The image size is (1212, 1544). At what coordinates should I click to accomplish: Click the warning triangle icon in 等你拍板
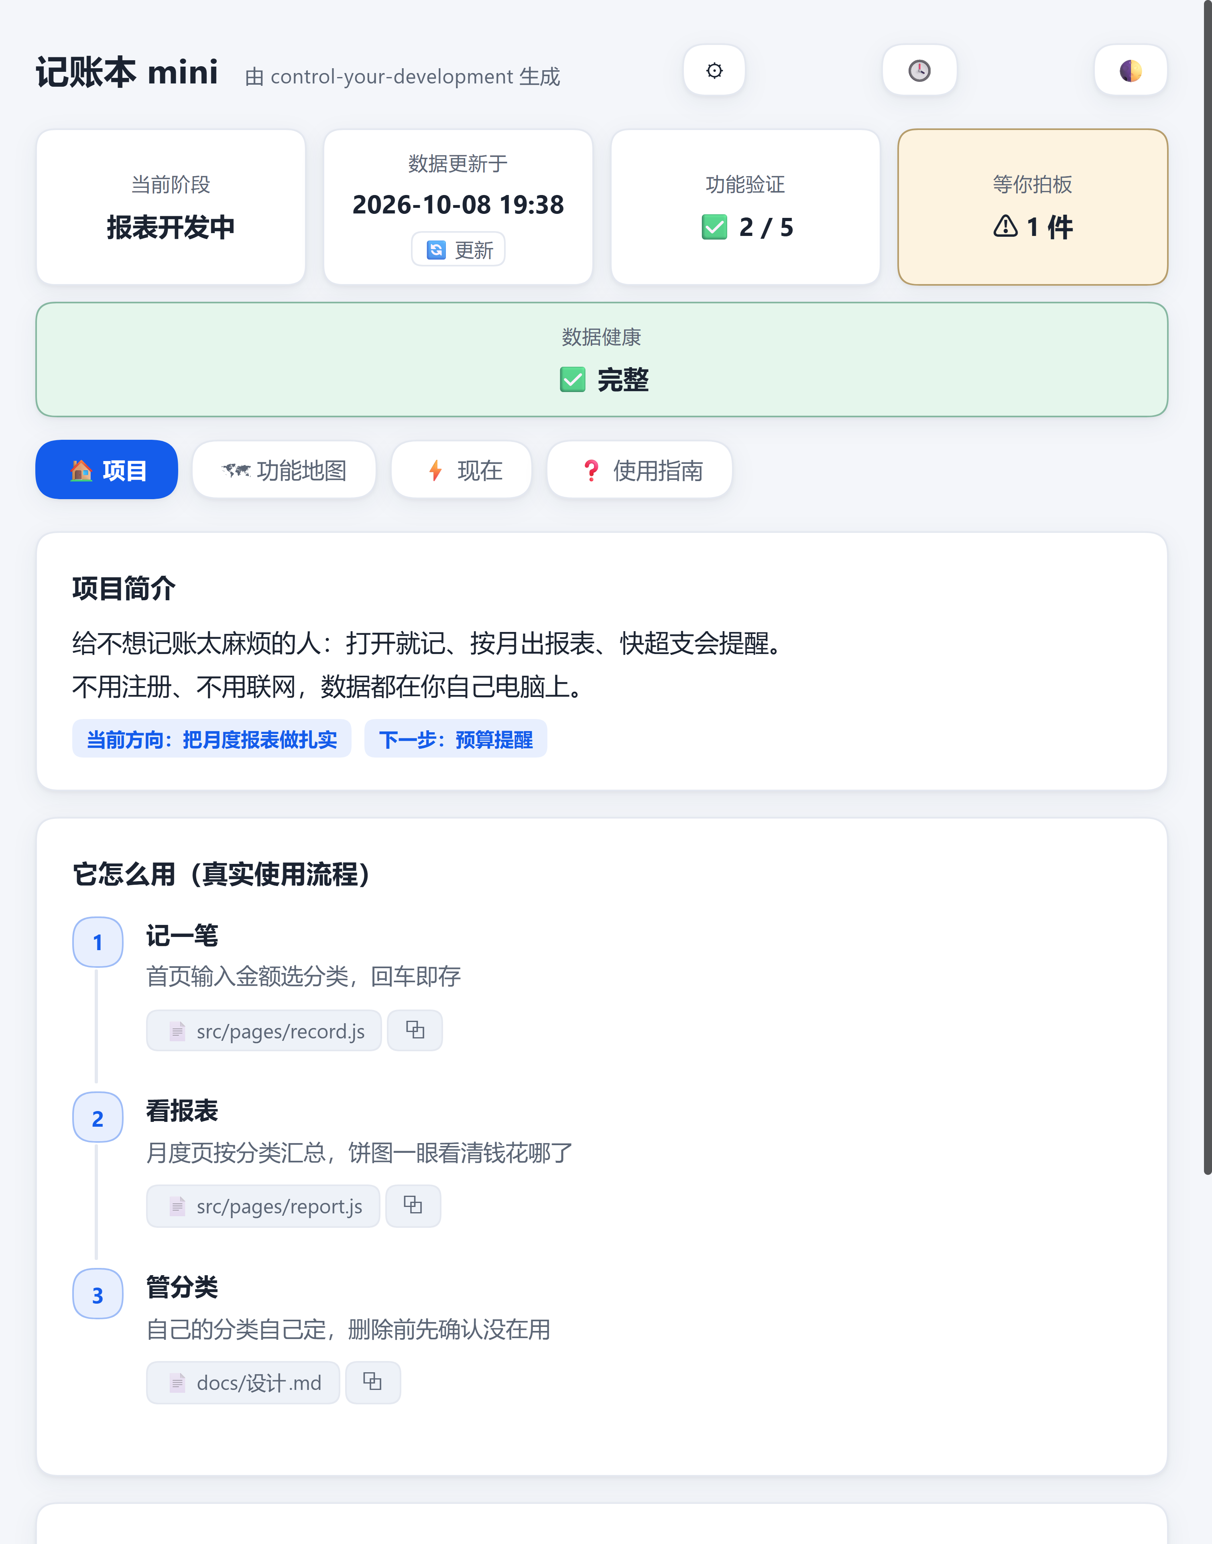tap(1005, 226)
